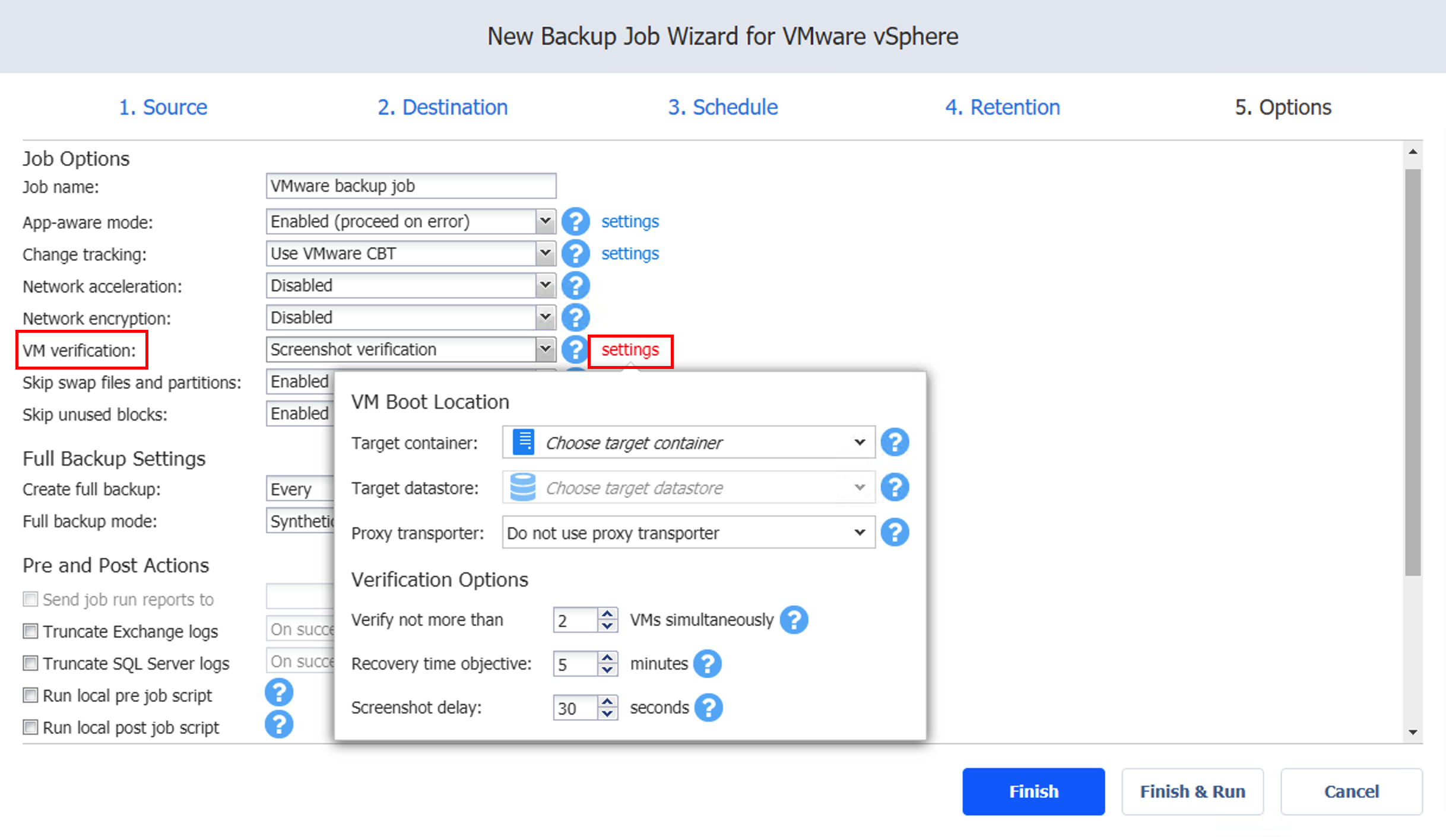Screen dimensions: 1446x837
Task: Open Network acceleration dropdown
Action: click(x=411, y=285)
